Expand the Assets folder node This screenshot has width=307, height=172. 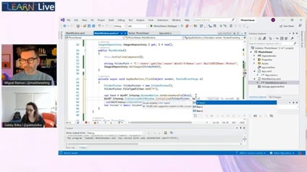pos(254,64)
